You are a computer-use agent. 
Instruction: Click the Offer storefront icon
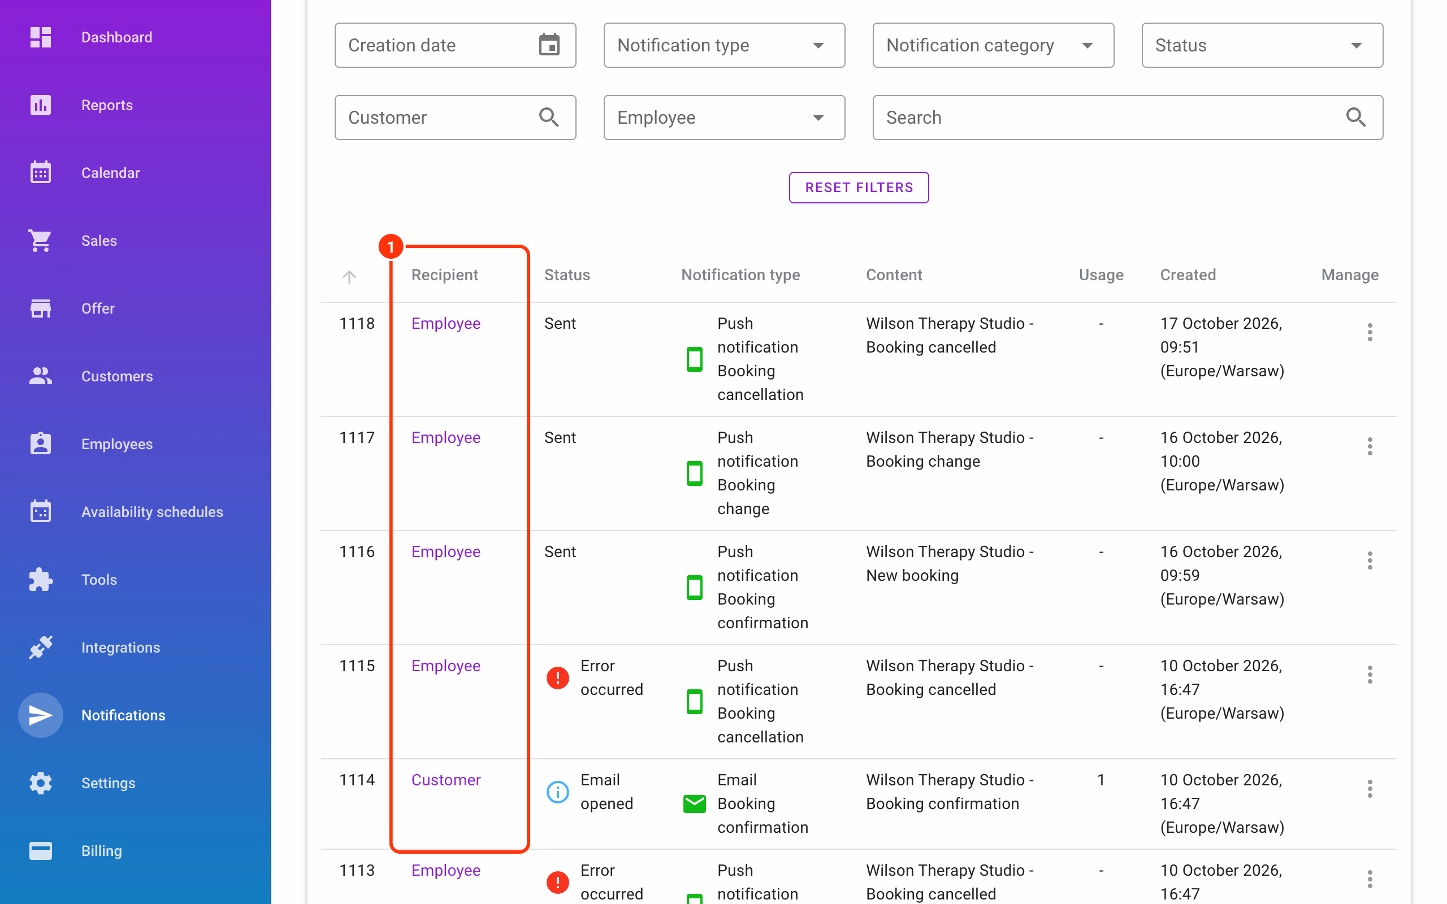tap(40, 308)
